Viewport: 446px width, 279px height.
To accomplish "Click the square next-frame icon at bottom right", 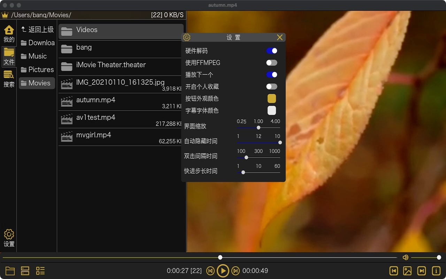I will pyautogui.click(x=422, y=271).
